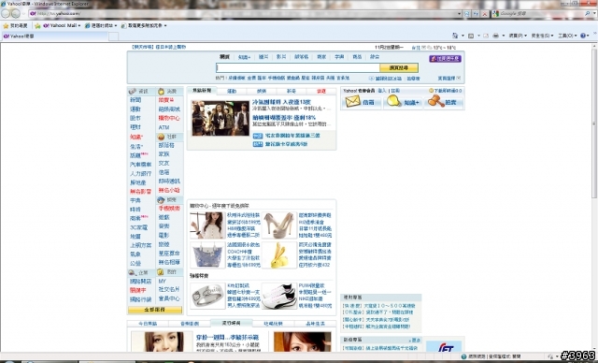Click the news photo thumbnail of people
Image resolution: width=598 pixels, height=363 pixels.
coord(221,118)
